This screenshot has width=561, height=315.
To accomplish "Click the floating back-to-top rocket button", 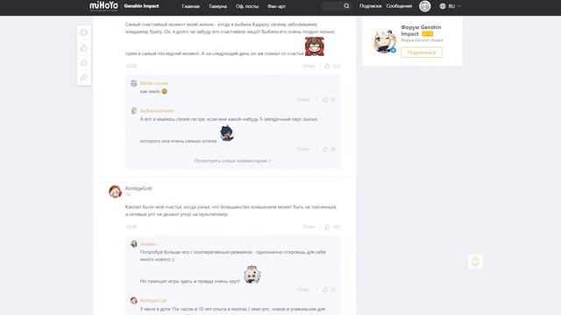I will coord(475,262).
